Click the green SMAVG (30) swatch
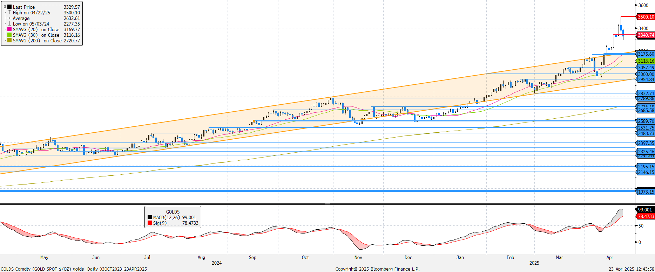This screenshot has width=655, height=272. point(9,35)
